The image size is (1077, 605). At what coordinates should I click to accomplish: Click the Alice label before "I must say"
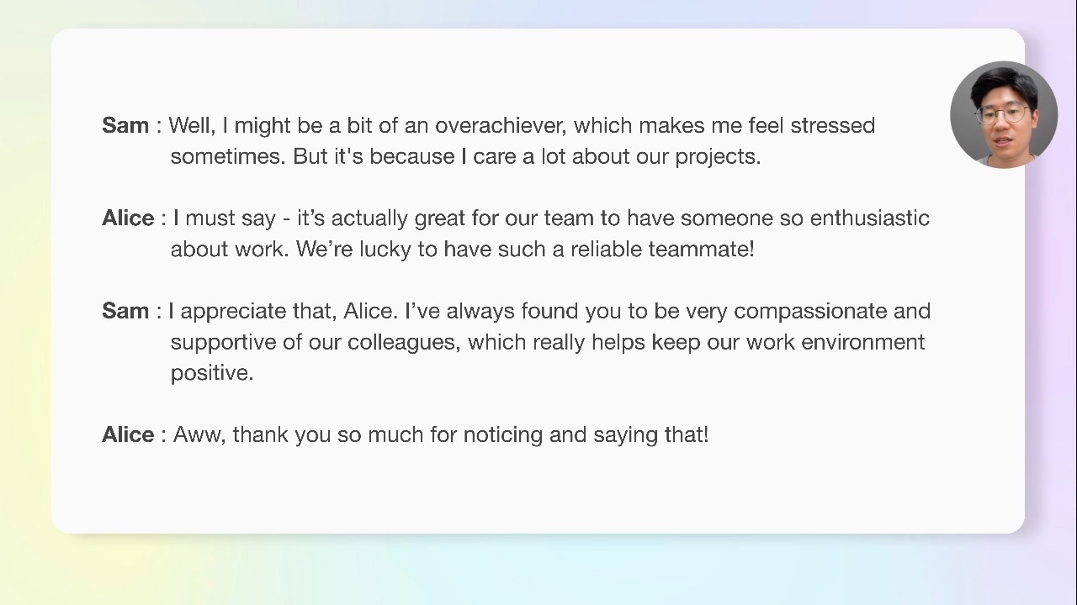(128, 218)
